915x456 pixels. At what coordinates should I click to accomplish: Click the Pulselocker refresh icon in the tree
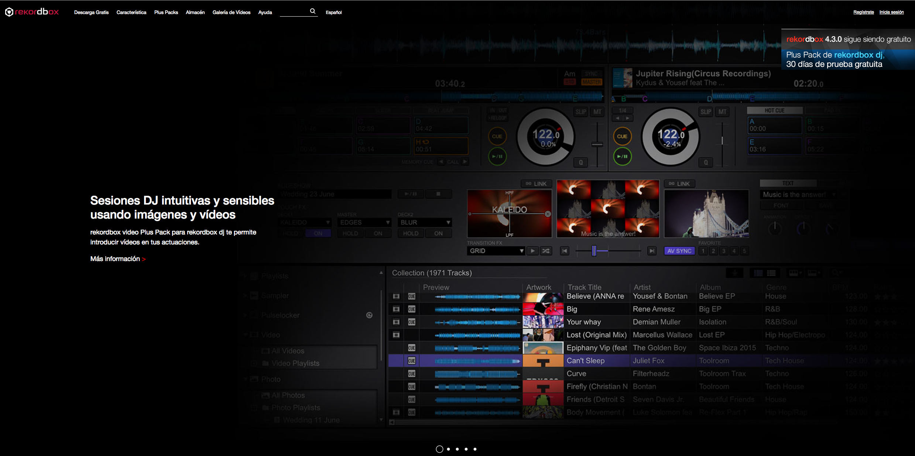pyautogui.click(x=369, y=315)
